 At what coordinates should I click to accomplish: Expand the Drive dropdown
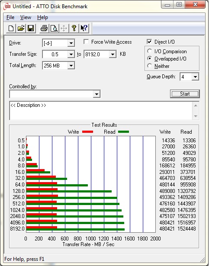(x=71, y=43)
